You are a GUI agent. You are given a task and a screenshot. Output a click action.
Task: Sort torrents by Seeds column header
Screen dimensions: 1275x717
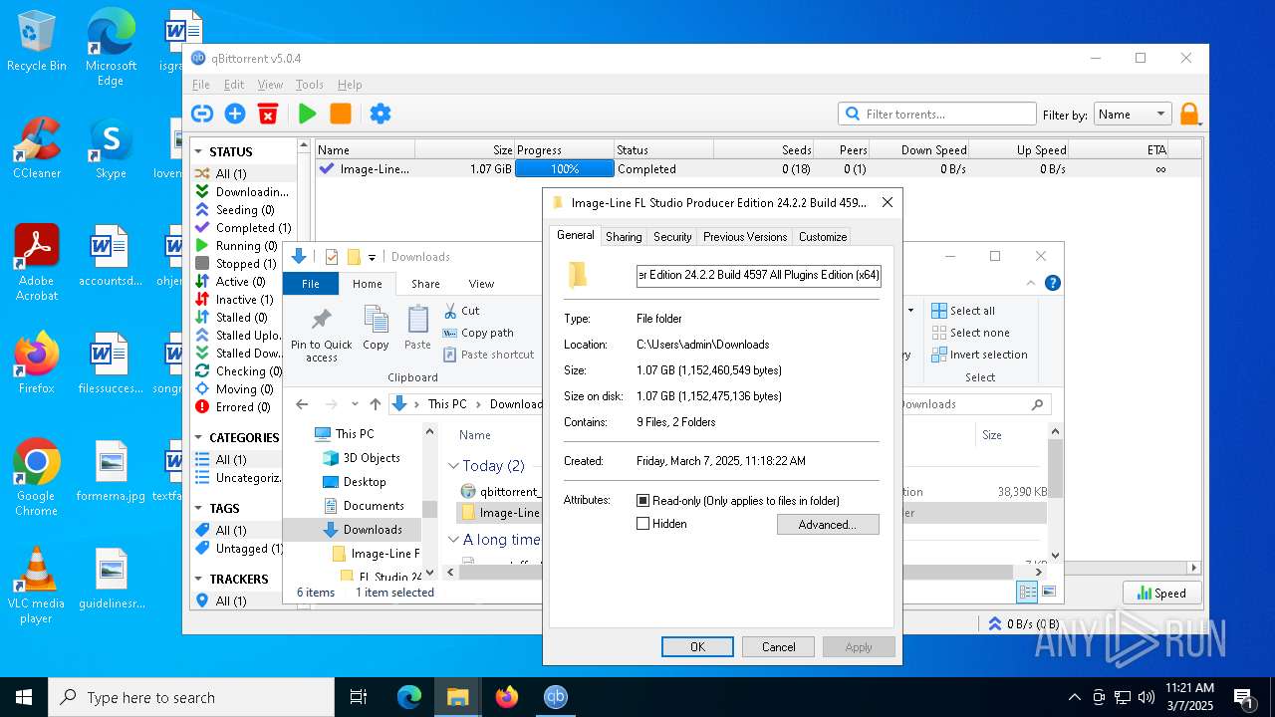(764, 150)
